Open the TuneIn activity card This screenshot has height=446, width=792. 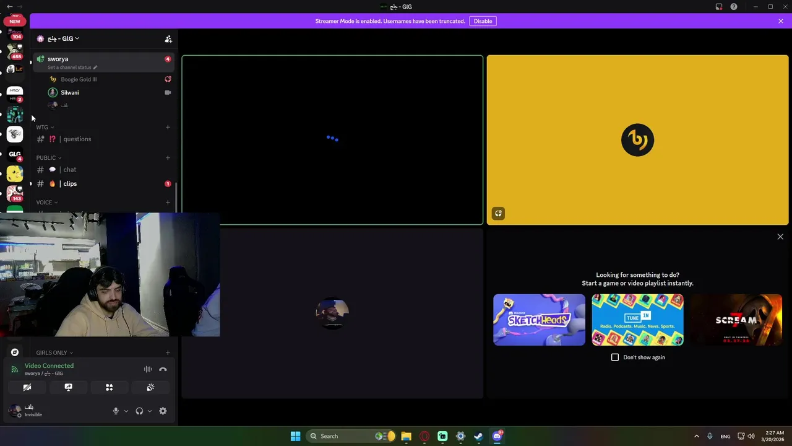(637, 320)
